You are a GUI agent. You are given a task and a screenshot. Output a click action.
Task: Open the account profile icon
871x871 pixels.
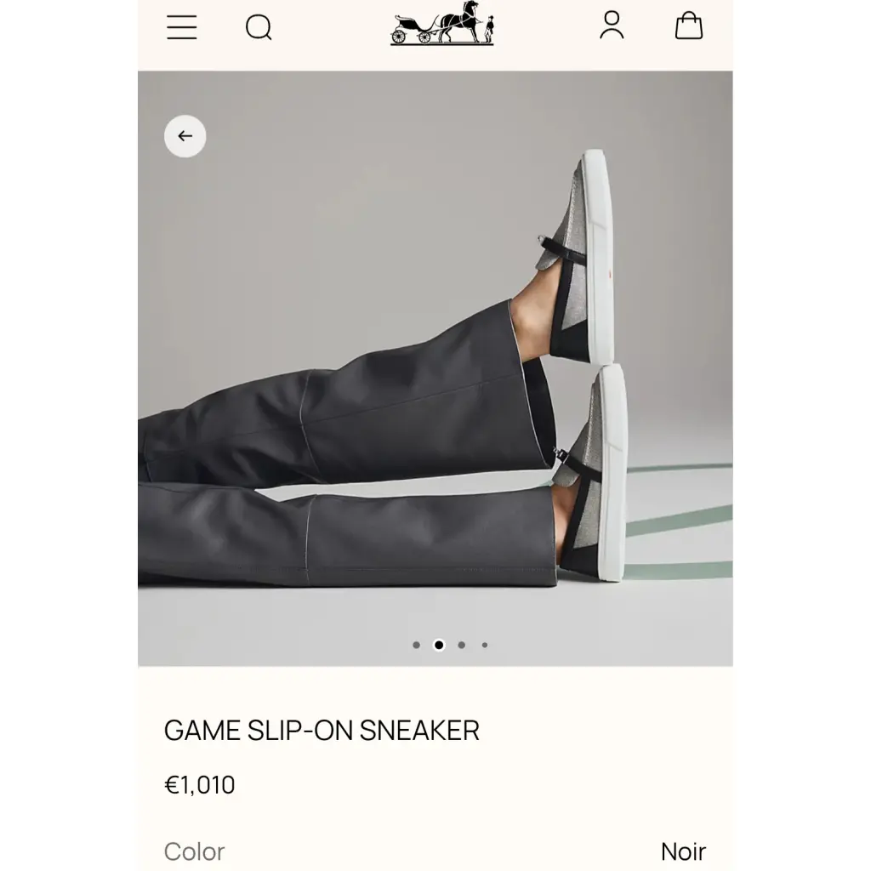[612, 26]
